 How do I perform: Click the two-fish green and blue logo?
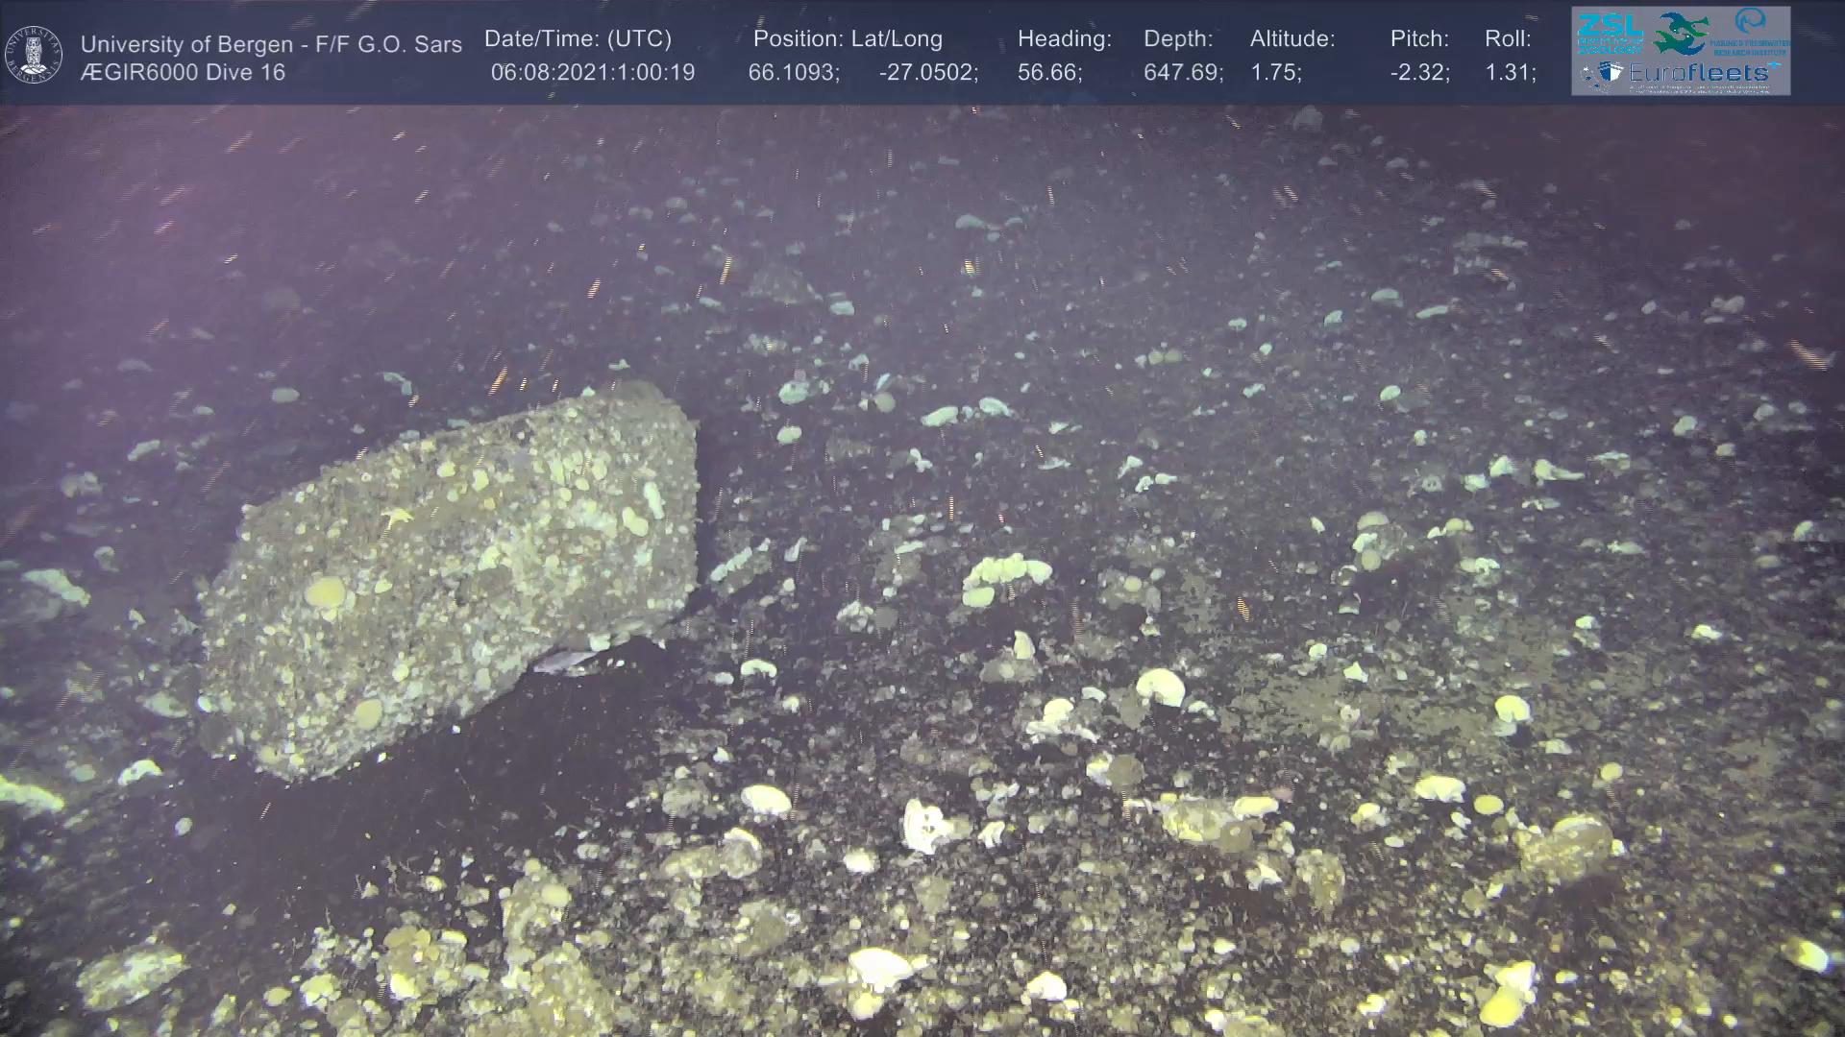click(1680, 33)
